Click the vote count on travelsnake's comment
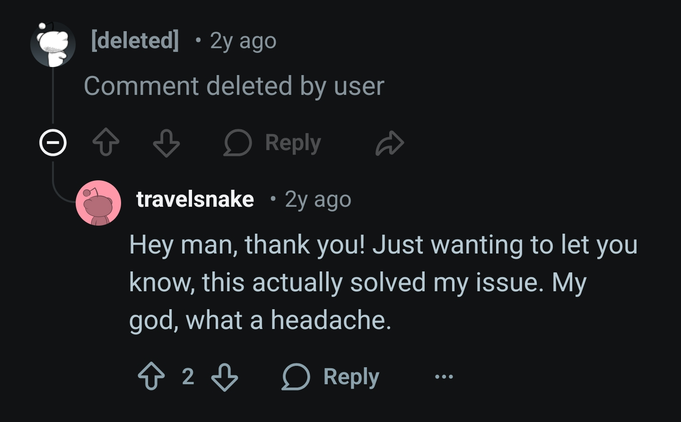Screen dimensions: 681x422 click(x=188, y=377)
